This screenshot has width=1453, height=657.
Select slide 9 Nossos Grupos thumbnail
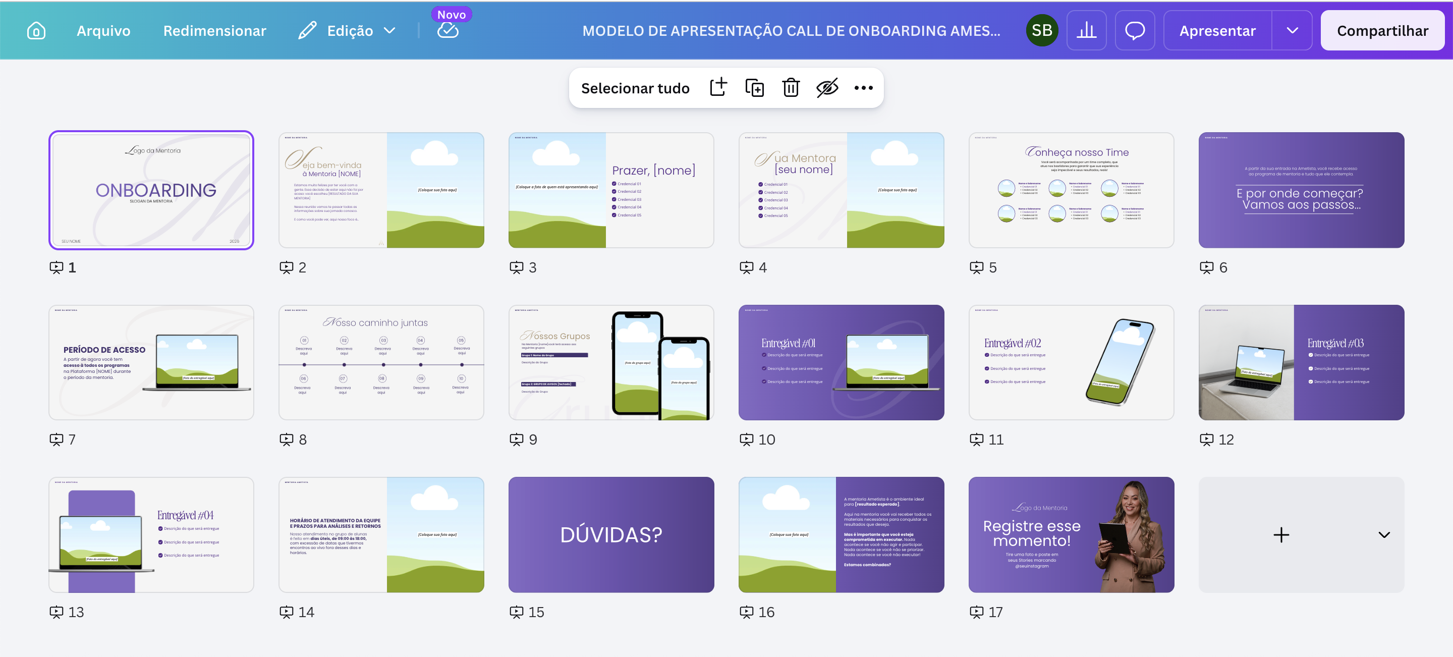(611, 363)
